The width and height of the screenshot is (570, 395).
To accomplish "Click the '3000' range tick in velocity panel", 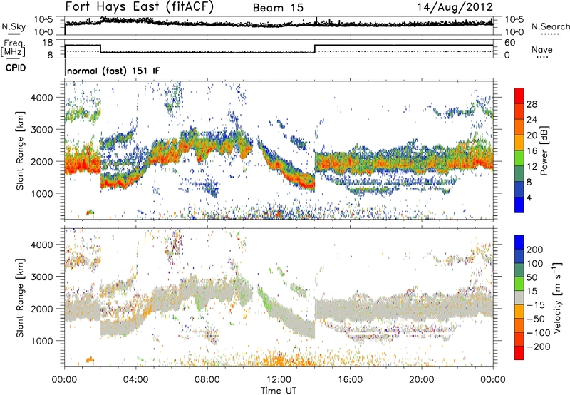I will [x=42, y=277].
